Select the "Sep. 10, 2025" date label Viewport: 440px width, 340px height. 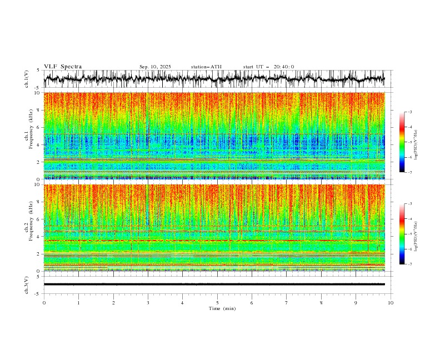click(155, 67)
